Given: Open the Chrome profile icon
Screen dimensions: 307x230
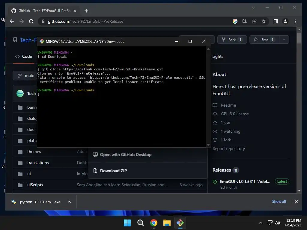Looking at the screenshot, I should coord(285,21).
